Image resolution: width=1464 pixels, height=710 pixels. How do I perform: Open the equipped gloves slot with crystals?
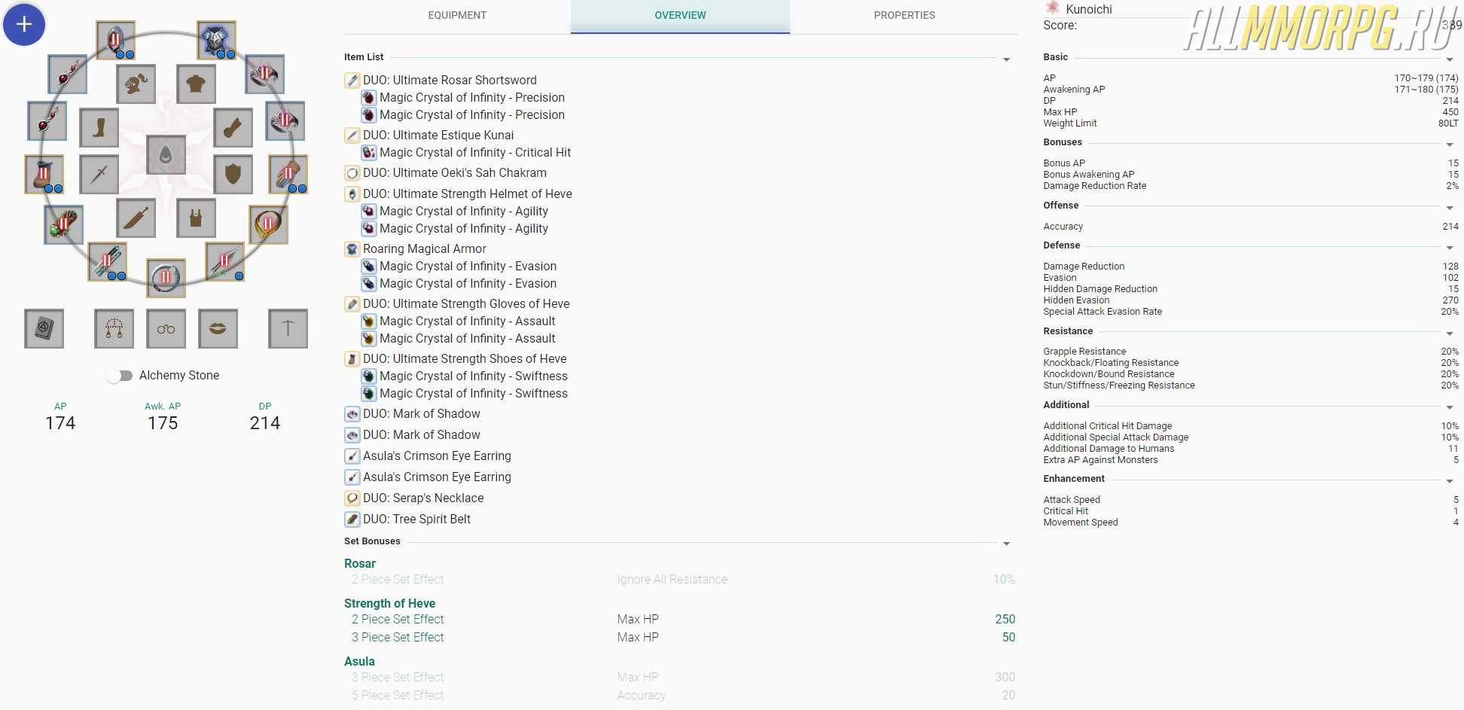tap(288, 175)
